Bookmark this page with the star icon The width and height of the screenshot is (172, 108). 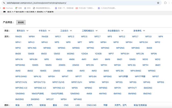[x=159, y=3]
